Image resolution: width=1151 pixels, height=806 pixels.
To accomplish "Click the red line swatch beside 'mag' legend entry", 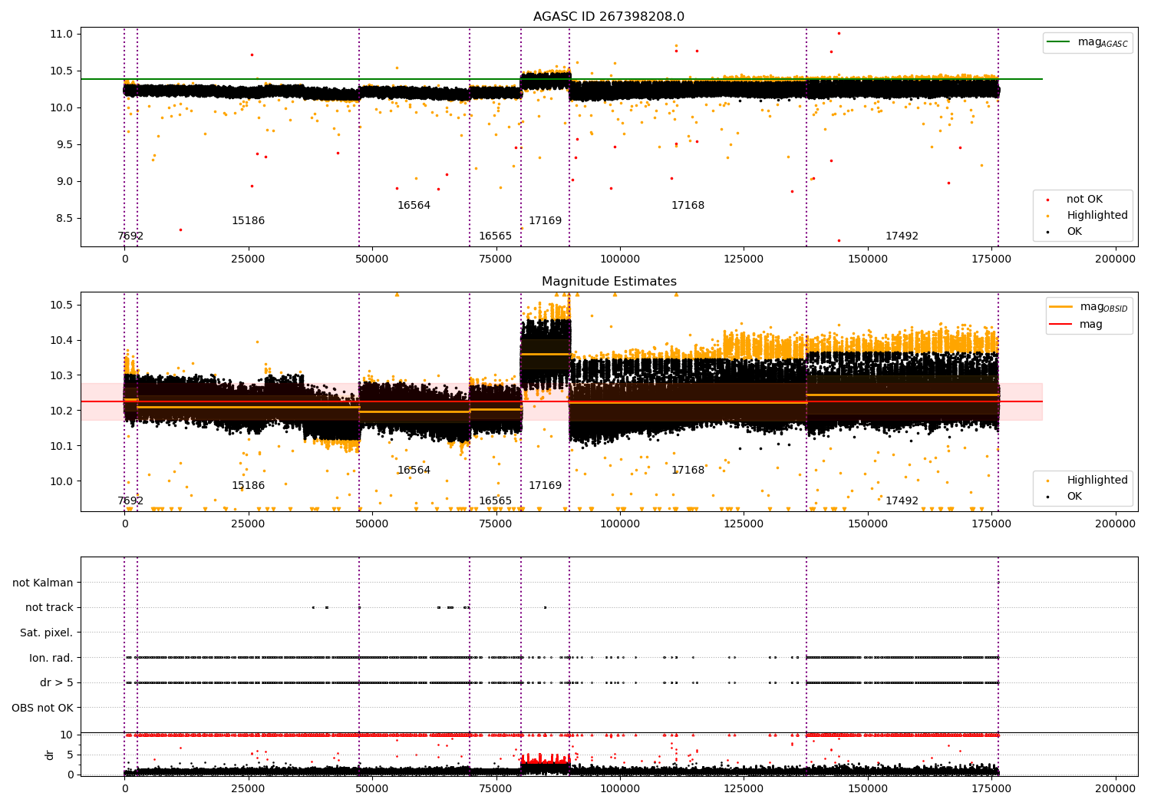I will point(1062,325).
